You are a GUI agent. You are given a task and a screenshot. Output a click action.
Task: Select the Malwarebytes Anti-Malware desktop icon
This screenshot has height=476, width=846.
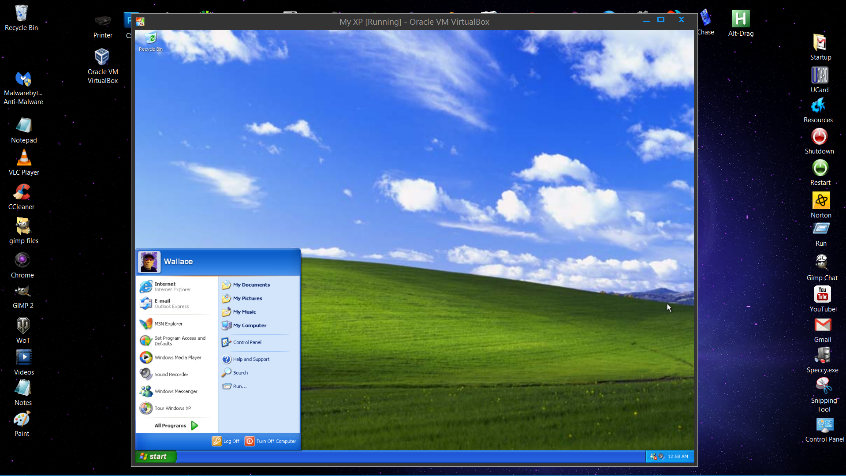(23, 88)
